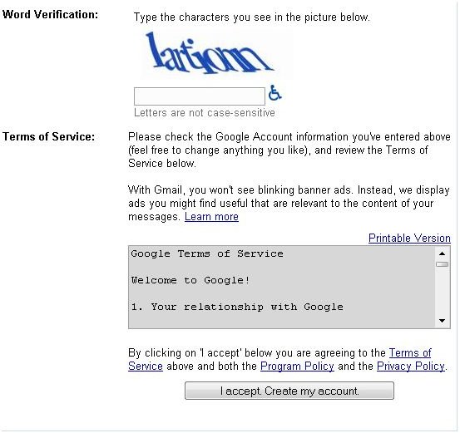Open the Privacy Policy link
The image size is (460, 433).
411,367
